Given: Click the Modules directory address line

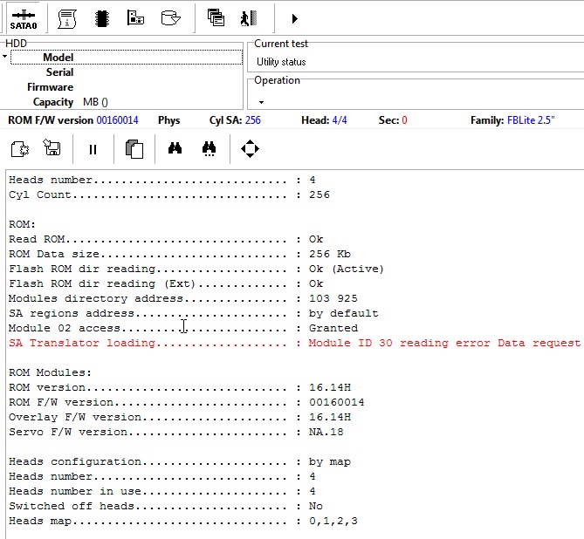Looking at the screenshot, I should [x=183, y=298].
